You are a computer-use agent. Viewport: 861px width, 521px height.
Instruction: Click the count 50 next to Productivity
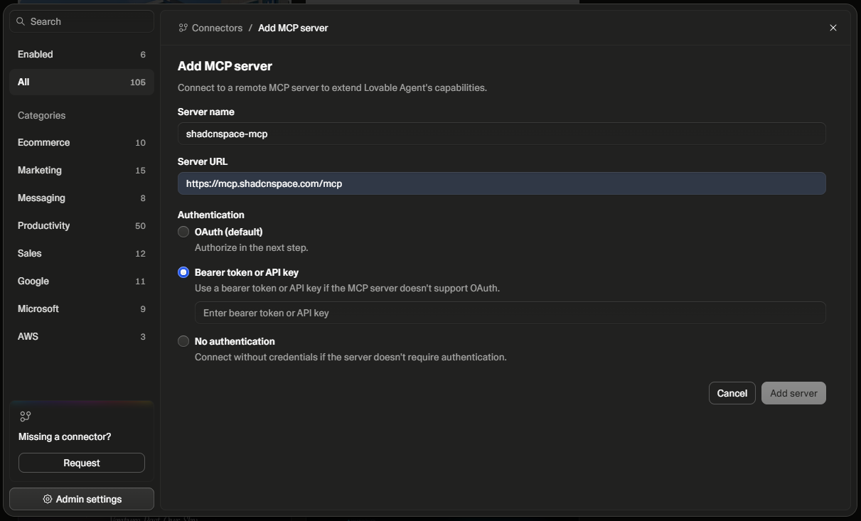[140, 226]
